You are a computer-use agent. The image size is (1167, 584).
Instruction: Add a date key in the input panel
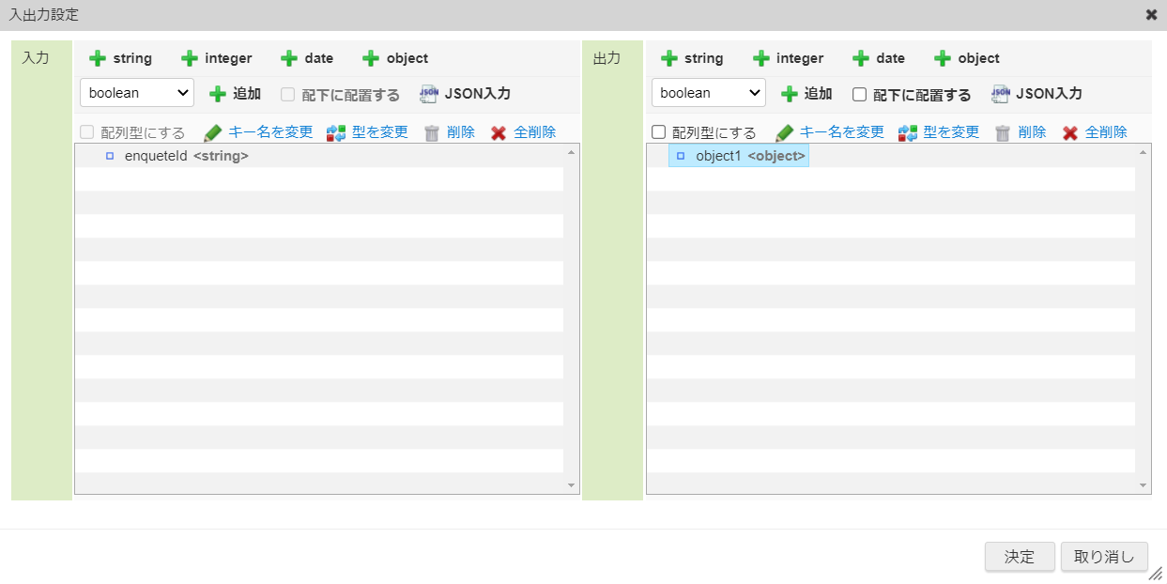pos(307,58)
